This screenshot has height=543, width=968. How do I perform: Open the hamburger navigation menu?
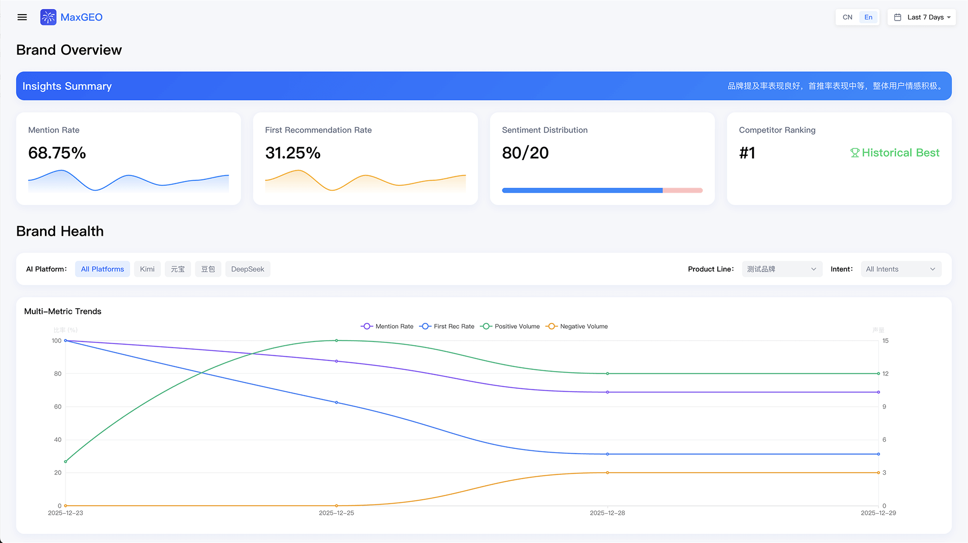pos(22,17)
